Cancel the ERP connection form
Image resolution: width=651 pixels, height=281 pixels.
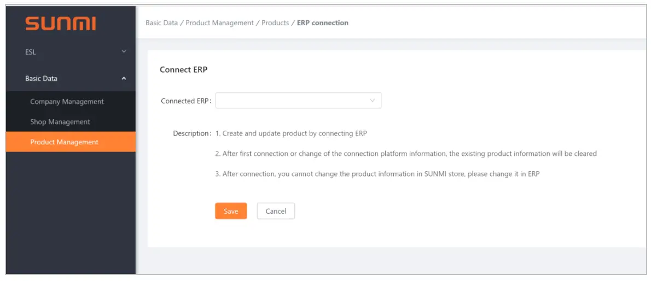click(x=276, y=211)
